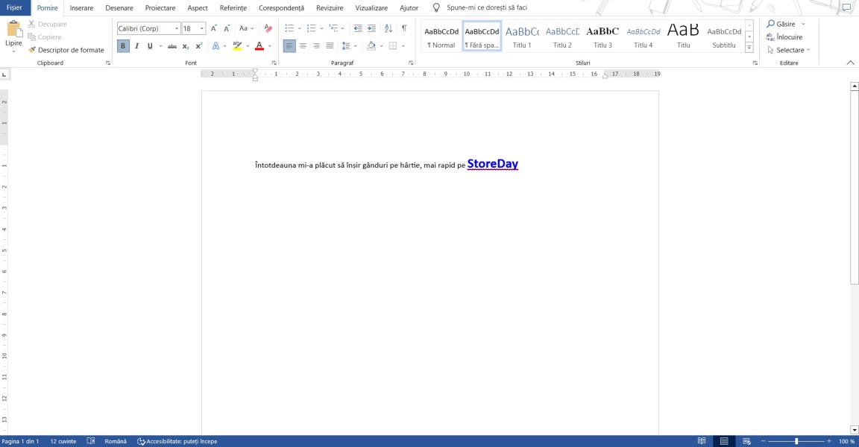
Task: Click the Găsire find button
Action: (781, 24)
